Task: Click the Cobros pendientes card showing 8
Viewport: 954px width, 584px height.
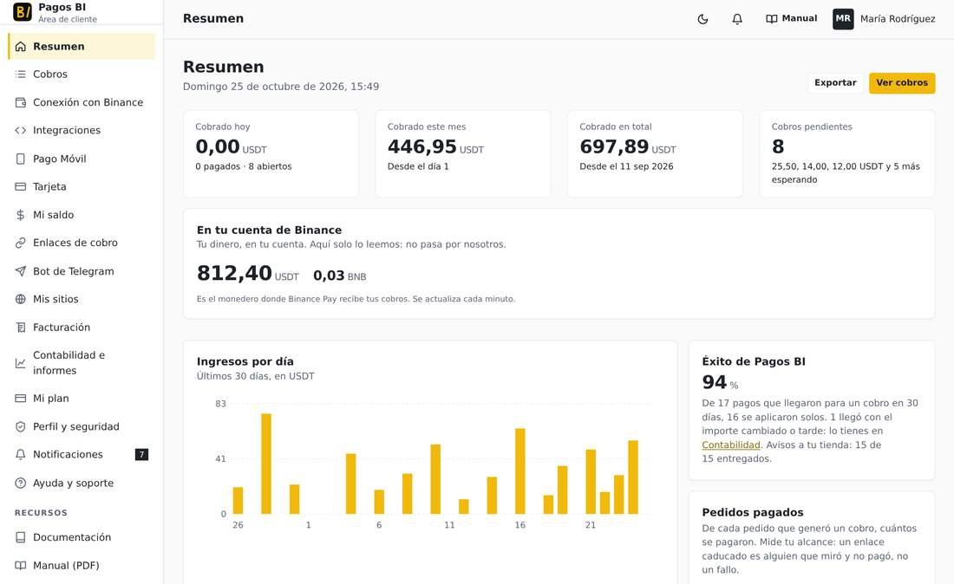Action: 847,153
